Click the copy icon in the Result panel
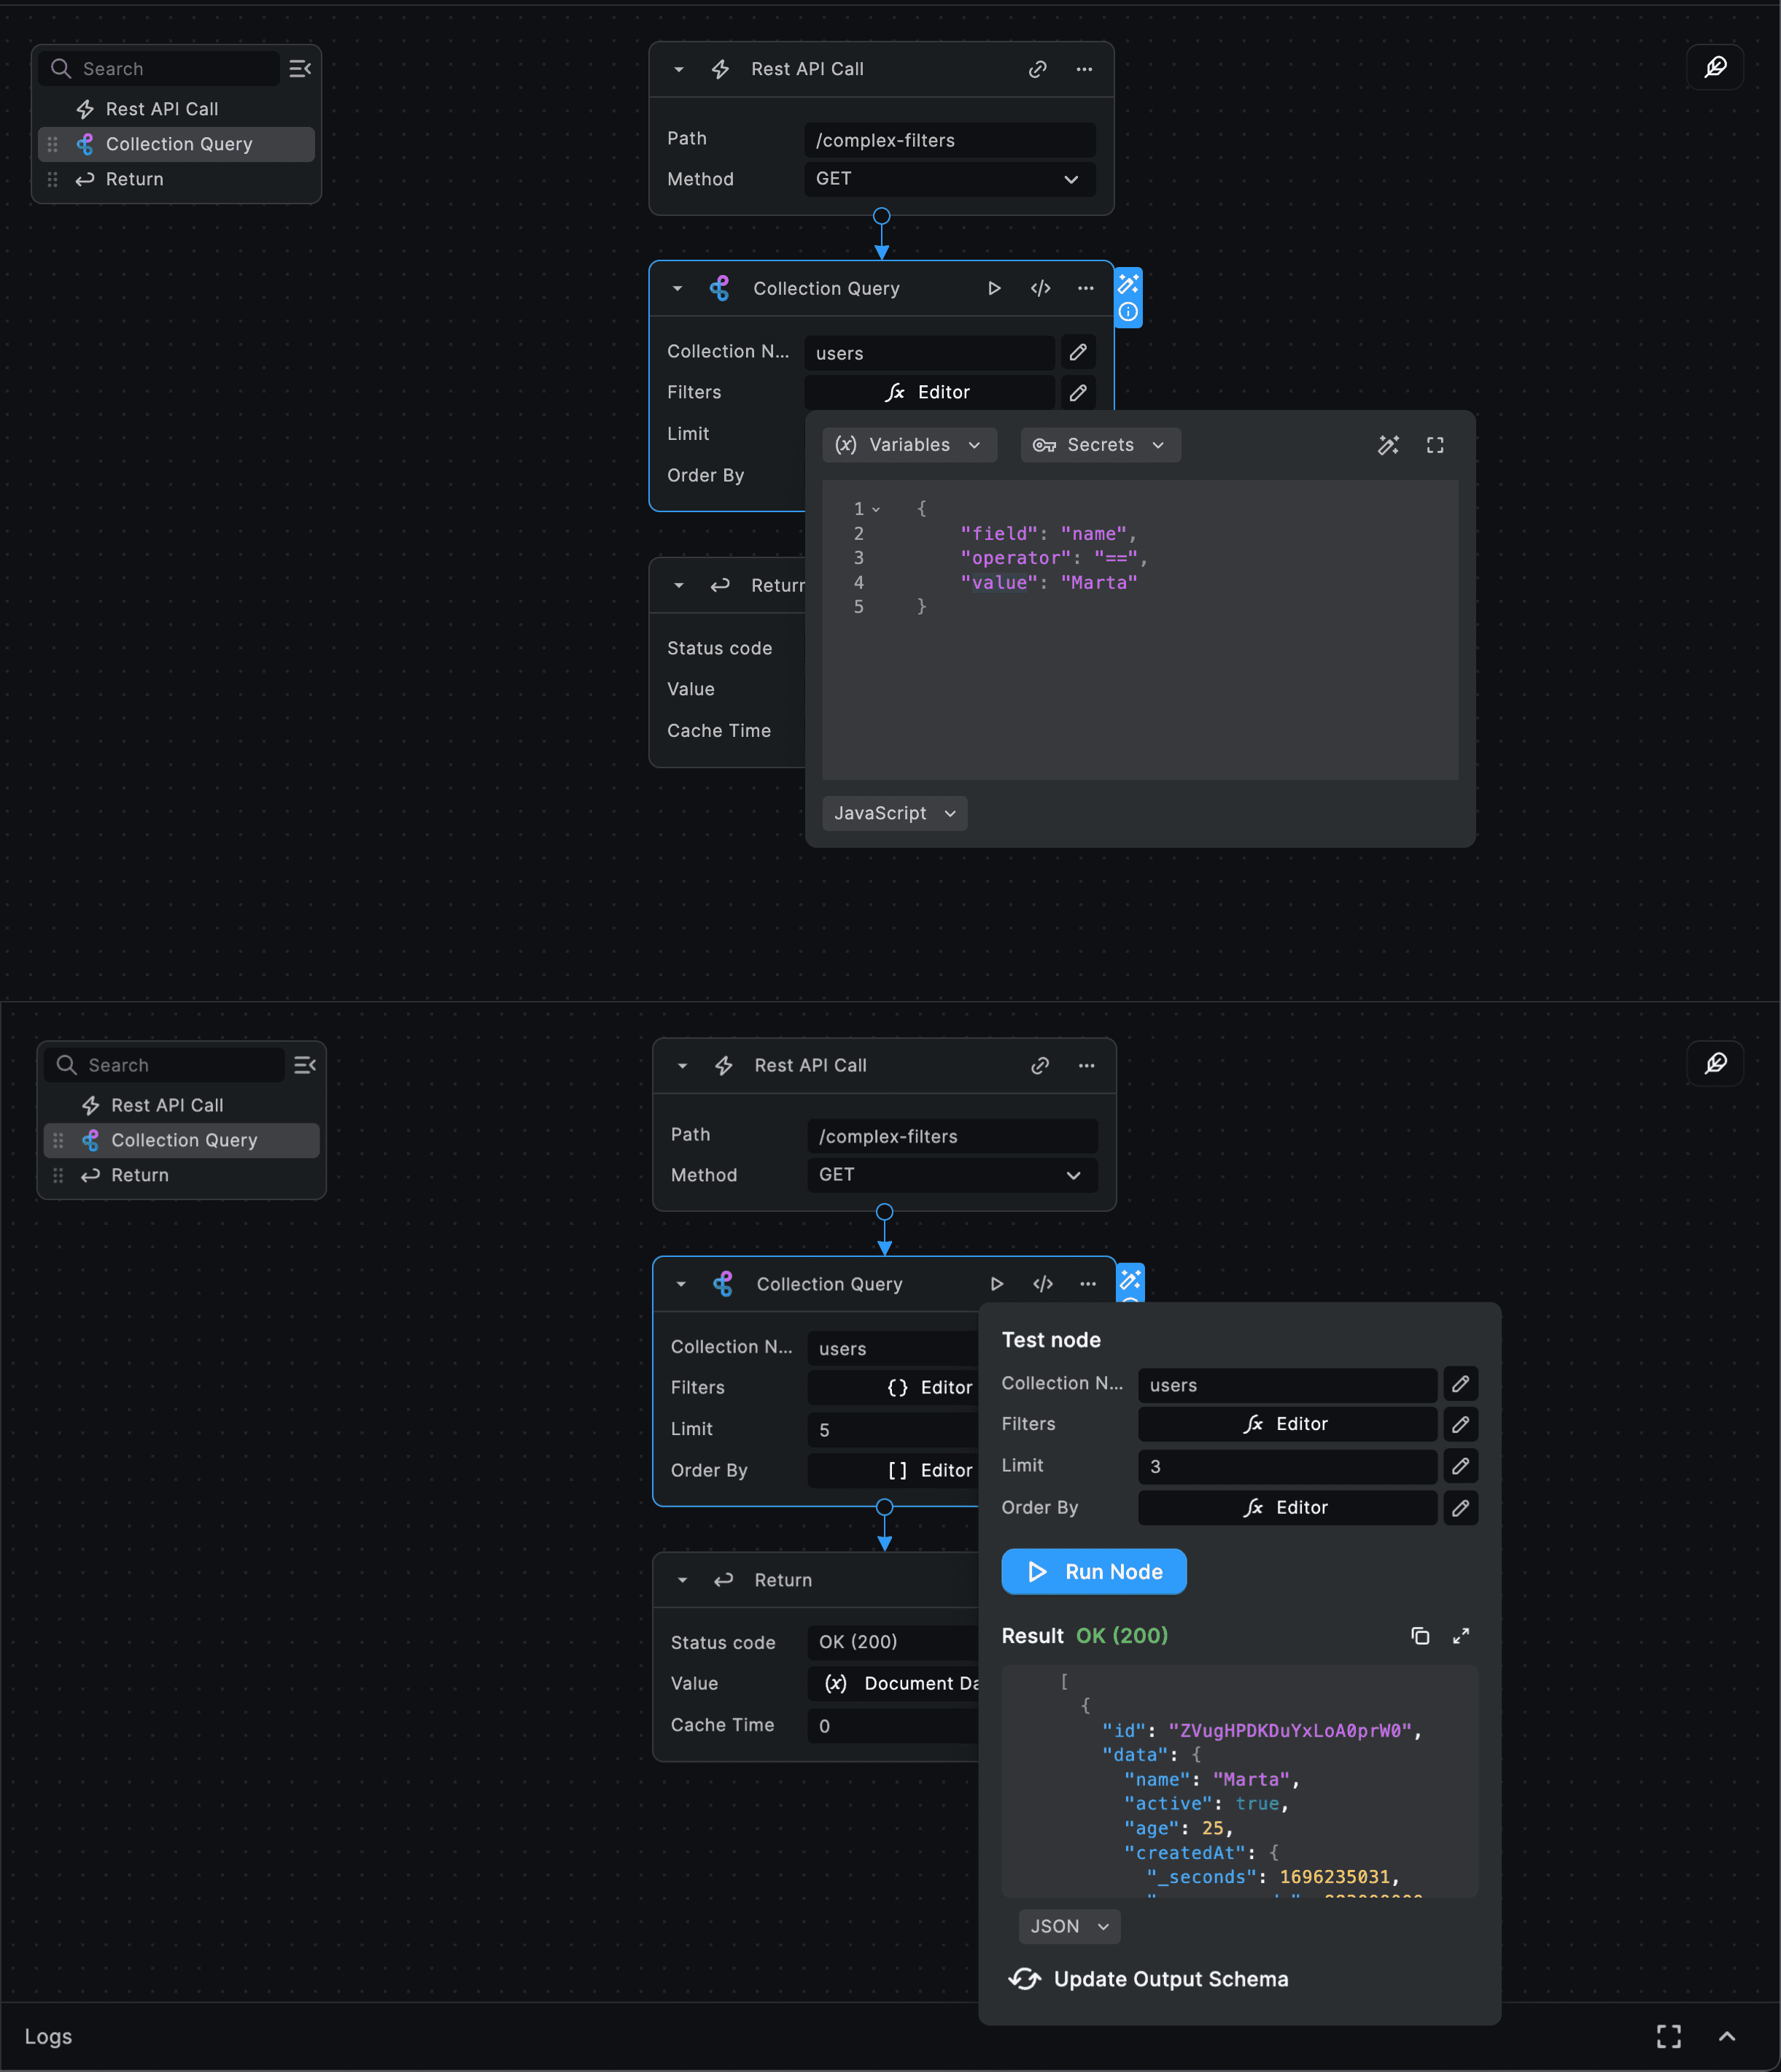1781x2072 pixels. click(1420, 1635)
